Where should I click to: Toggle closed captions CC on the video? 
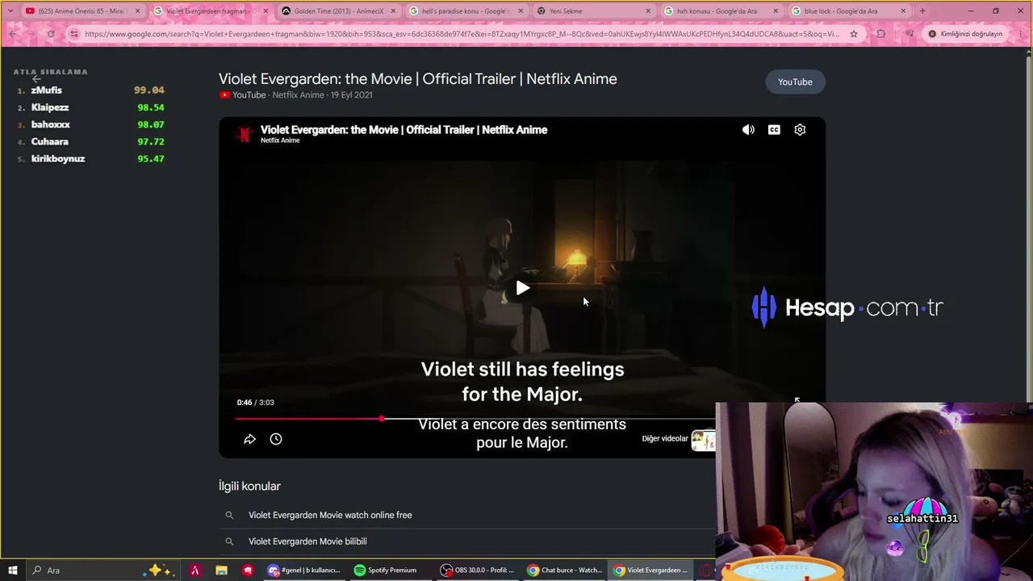click(x=774, y=130)
